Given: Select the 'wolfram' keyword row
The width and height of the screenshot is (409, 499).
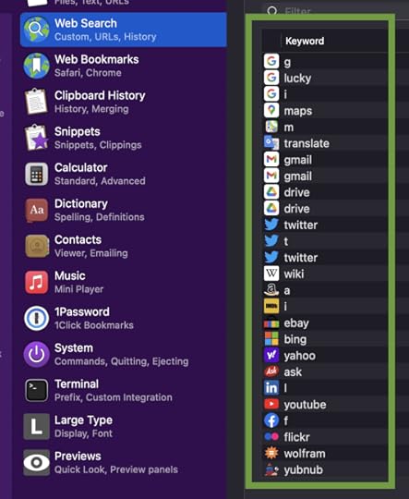Looking at the screenshot, I should (x=325, y=454).
